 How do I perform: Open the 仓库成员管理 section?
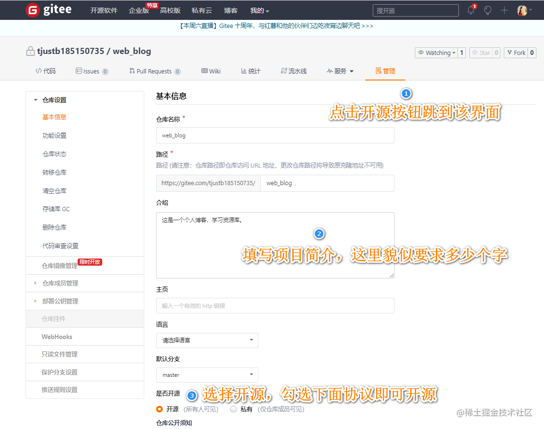pyautogui.click(x=61, y=283)
